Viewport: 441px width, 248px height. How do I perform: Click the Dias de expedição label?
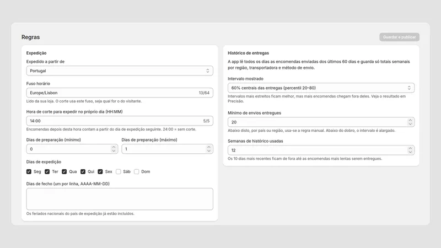[x=44, y=161]
